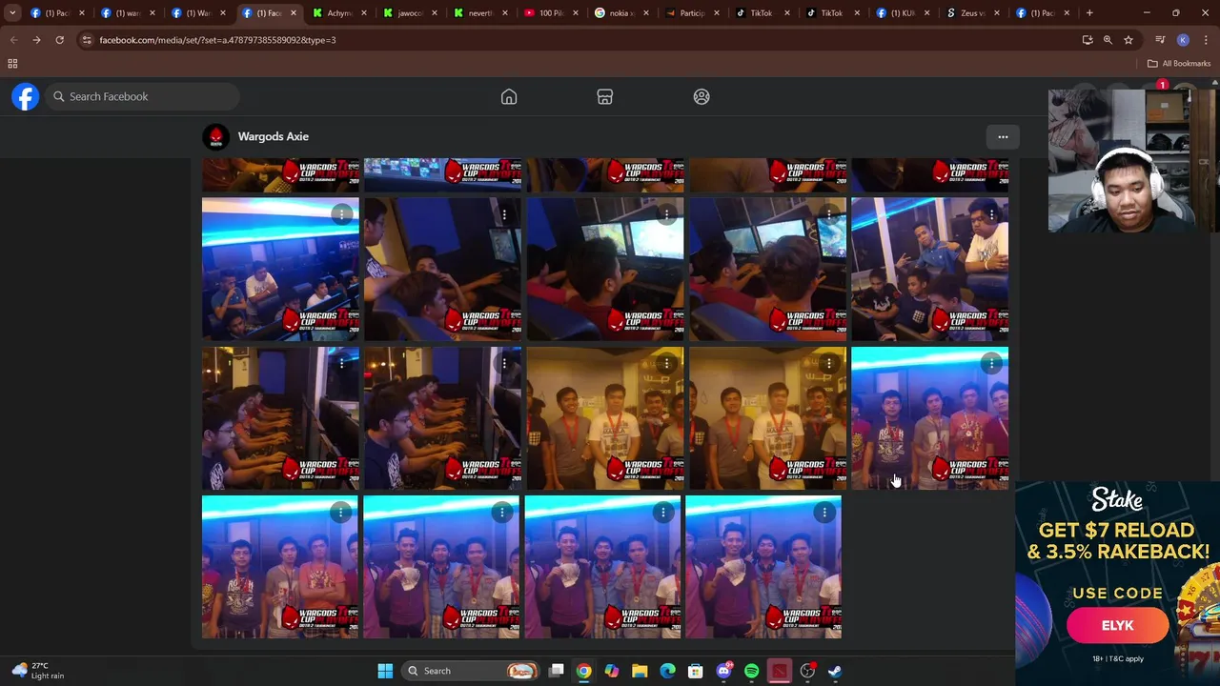Close the Achym tab
The height and width of the screenshot is (686, 1220).
click(x=363, y=13)
